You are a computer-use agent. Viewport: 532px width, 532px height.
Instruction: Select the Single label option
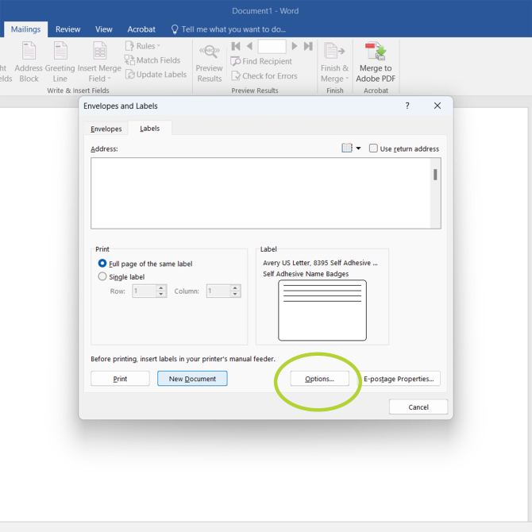[121, 276]
